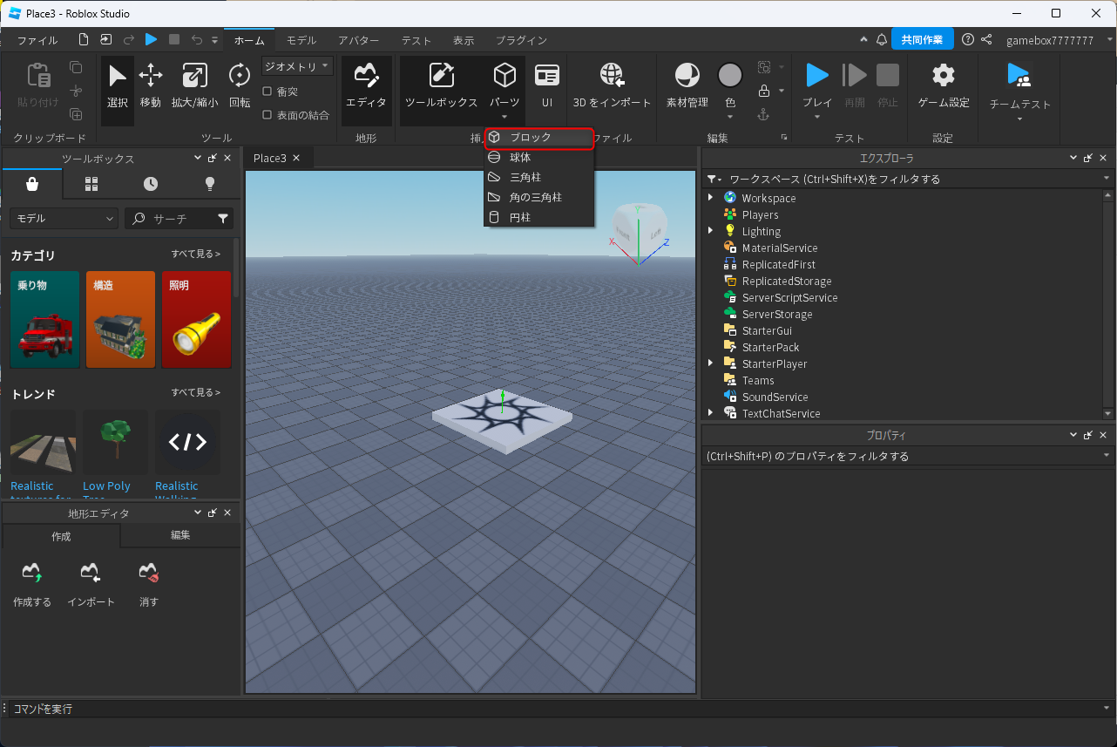
Task: Click the 3D をインポート icon
Action: tap(612, 77)
